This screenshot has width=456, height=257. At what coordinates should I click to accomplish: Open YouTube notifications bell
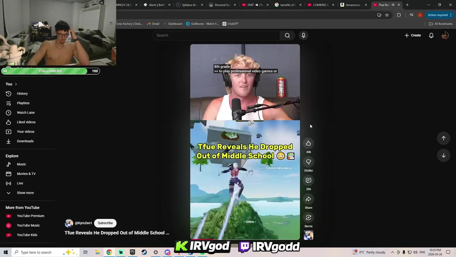coord(431,35)
